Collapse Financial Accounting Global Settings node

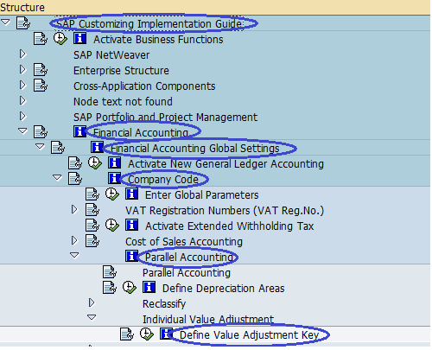tap(40, 147)
